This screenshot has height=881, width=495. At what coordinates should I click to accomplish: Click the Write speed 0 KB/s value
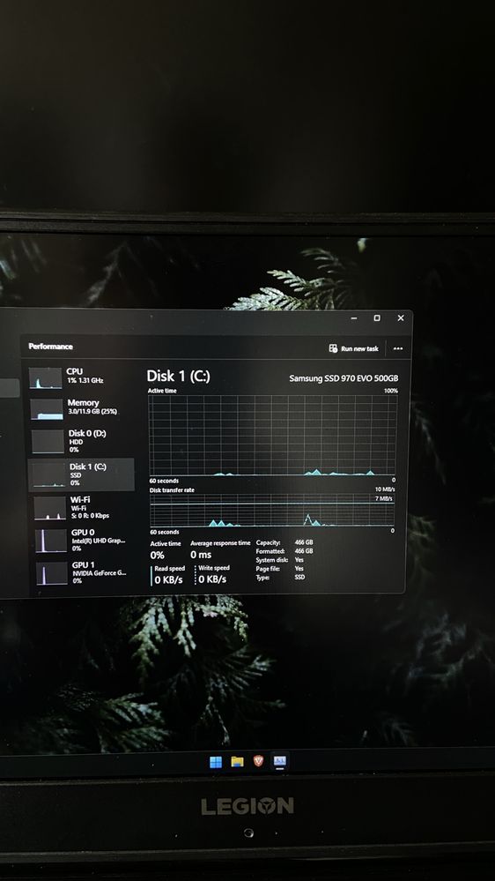click(212, 579)
